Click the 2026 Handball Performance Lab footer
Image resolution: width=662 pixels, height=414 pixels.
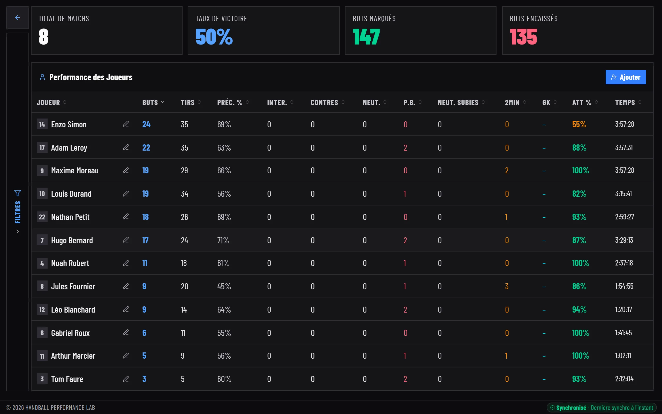tap(50, 408)
